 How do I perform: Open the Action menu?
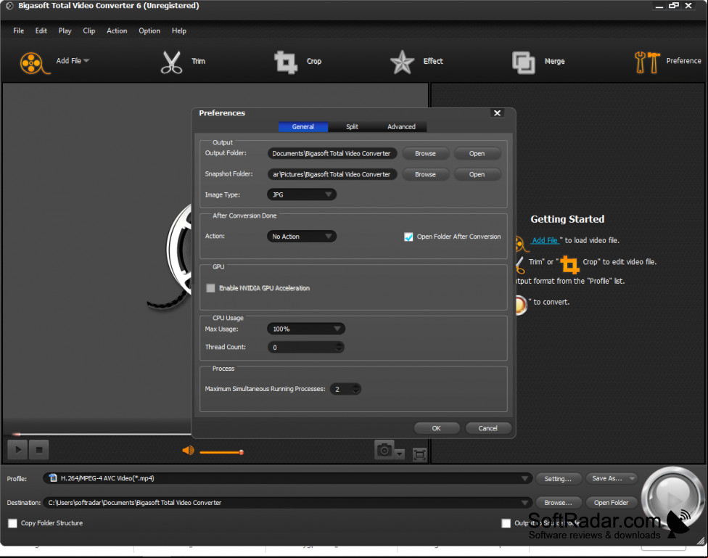[x=117, y=30]
